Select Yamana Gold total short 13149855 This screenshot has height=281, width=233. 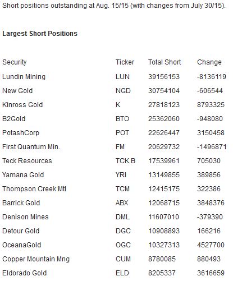(x=164, y=175)
